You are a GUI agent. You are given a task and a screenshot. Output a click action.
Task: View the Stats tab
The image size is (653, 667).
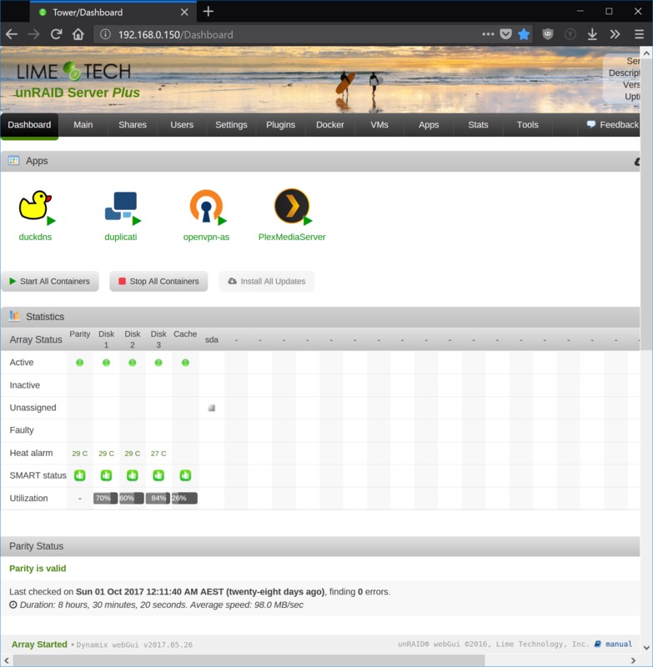[478, 124]
